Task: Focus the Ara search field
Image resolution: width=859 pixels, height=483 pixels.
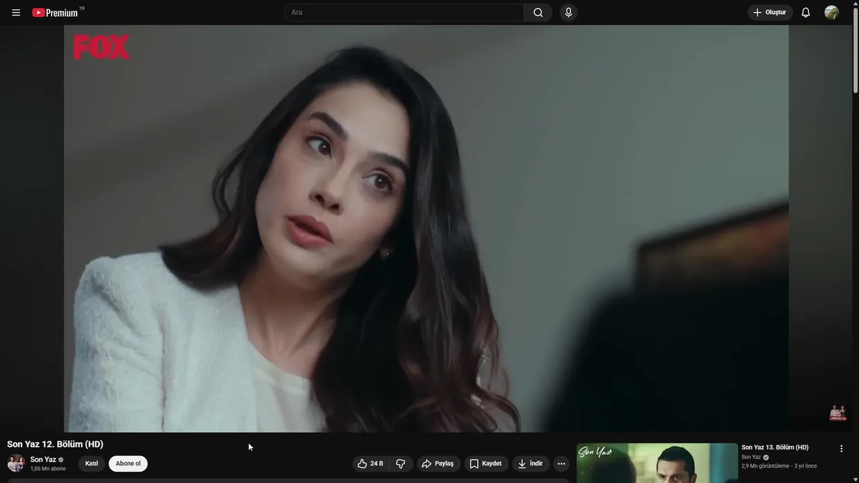Action: pyautogui.click(x=405, y=13)
